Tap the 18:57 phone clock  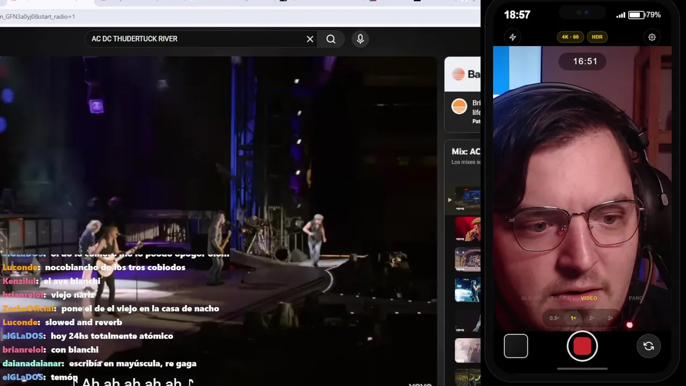(517, 15)
